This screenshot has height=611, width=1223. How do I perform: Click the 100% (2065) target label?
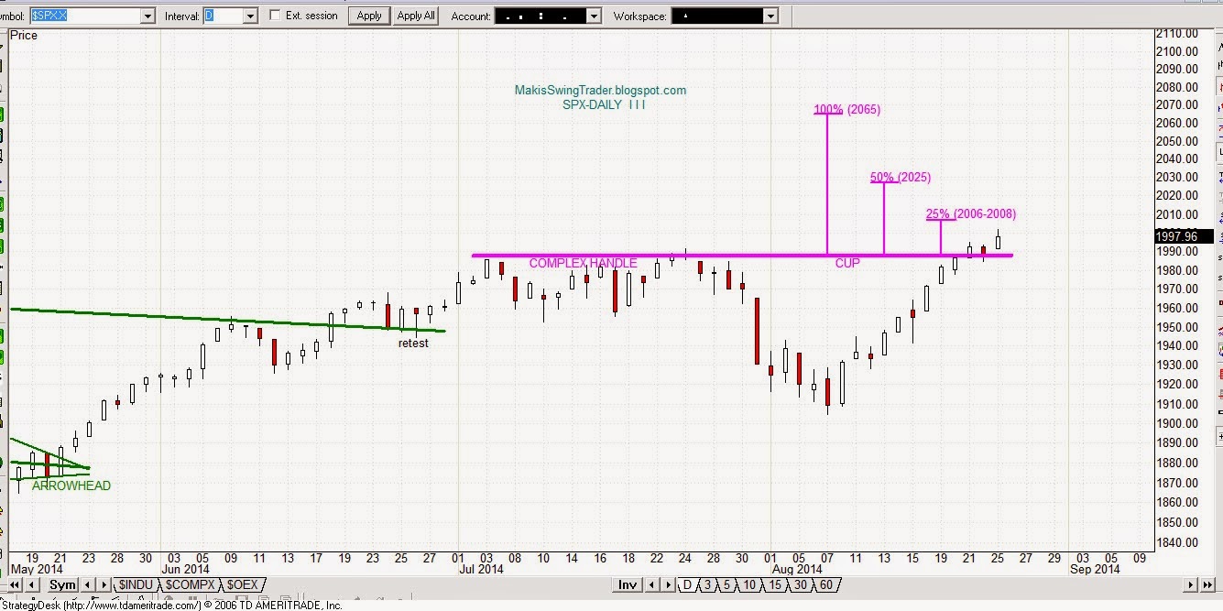846,109
